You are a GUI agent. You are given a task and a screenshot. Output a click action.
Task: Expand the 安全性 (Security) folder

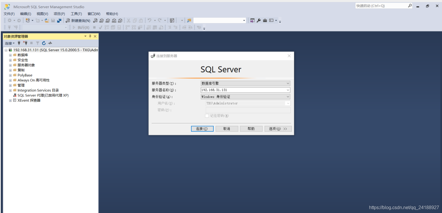10,60
